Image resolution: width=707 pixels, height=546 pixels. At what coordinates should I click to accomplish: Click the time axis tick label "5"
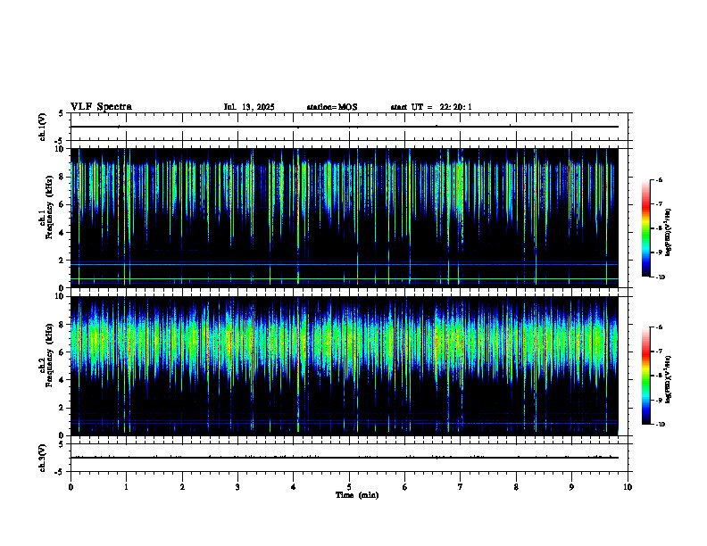tap(349, 487)
